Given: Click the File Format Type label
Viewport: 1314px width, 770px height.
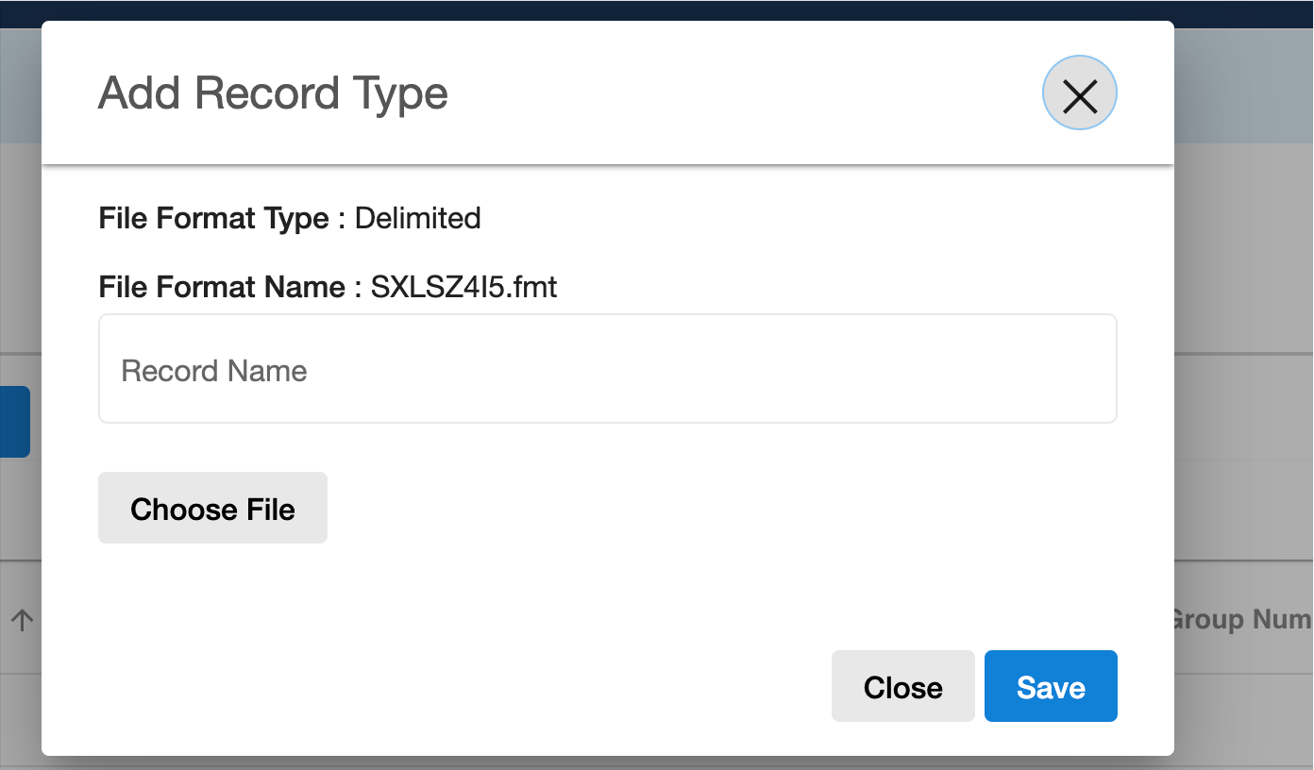Looking at the screenshot, I should pyautogui.click(x=213, y=219).
